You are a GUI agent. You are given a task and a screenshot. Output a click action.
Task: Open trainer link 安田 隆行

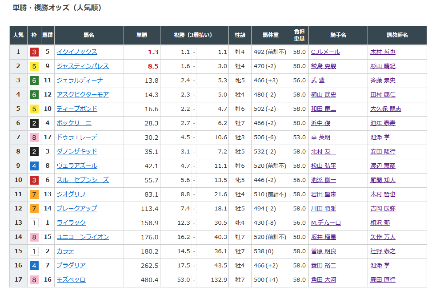click(383, 151)
